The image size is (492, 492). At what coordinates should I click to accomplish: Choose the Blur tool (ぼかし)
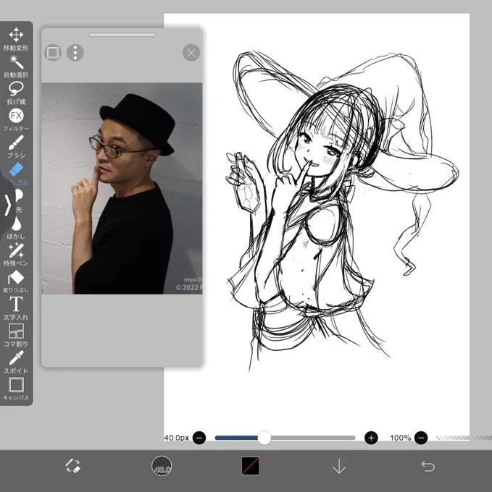pos(16,228)
